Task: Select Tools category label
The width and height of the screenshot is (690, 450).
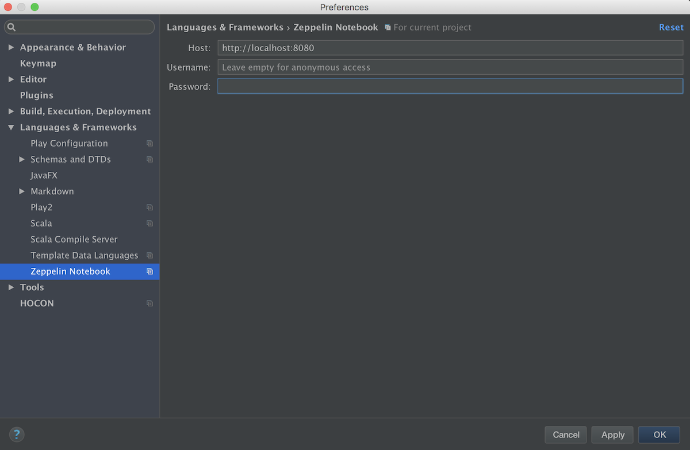Action: coord(32,287)
